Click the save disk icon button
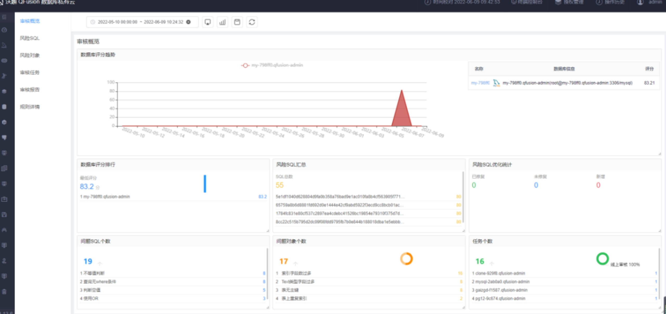The image size is (666, 314). coord(237,22)
